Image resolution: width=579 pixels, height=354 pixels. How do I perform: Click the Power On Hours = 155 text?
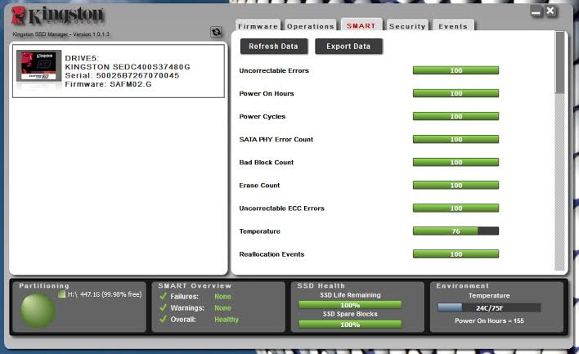(489, 320)
